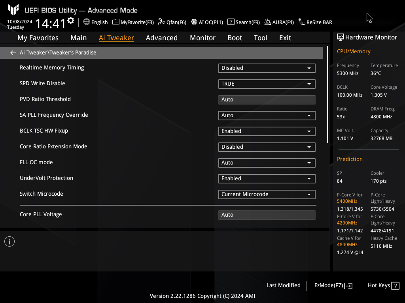Click the globe language icon
This screenshot has width=405, height=303.
(x=87, y=22)
